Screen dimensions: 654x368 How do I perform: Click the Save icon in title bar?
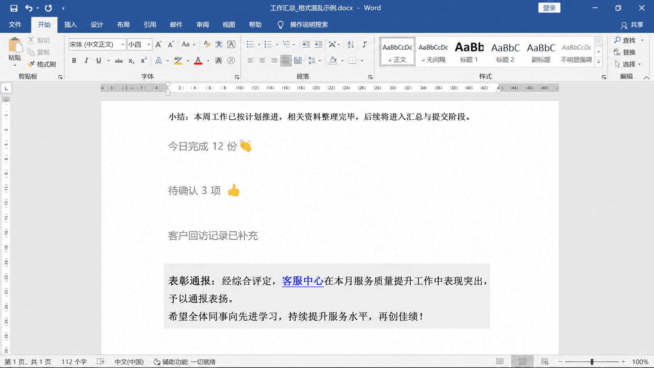click(x=14, y=8)
